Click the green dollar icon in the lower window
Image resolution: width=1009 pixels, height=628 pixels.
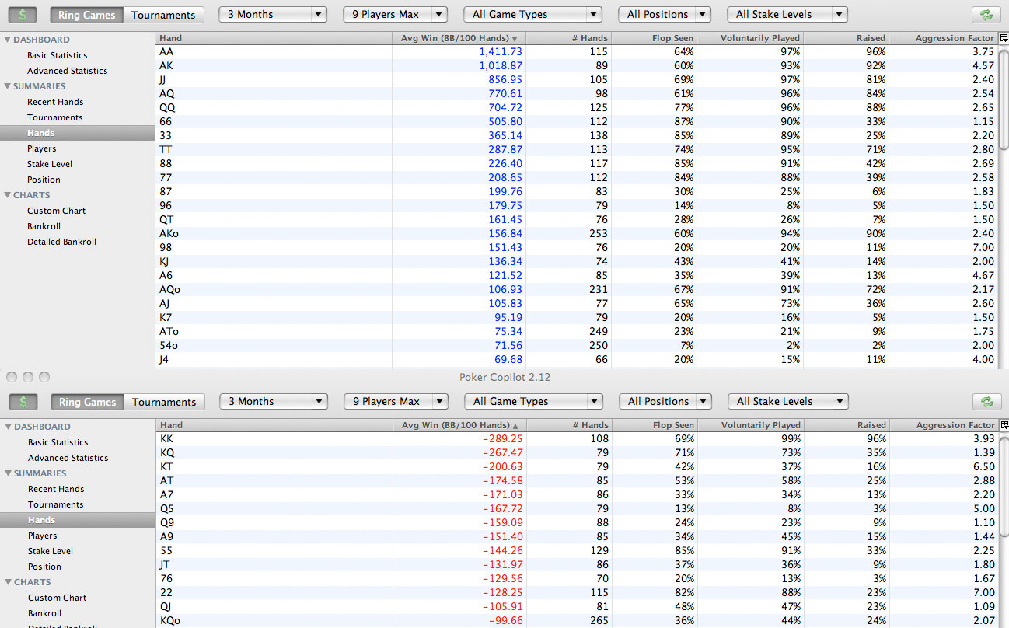[23, 402]
